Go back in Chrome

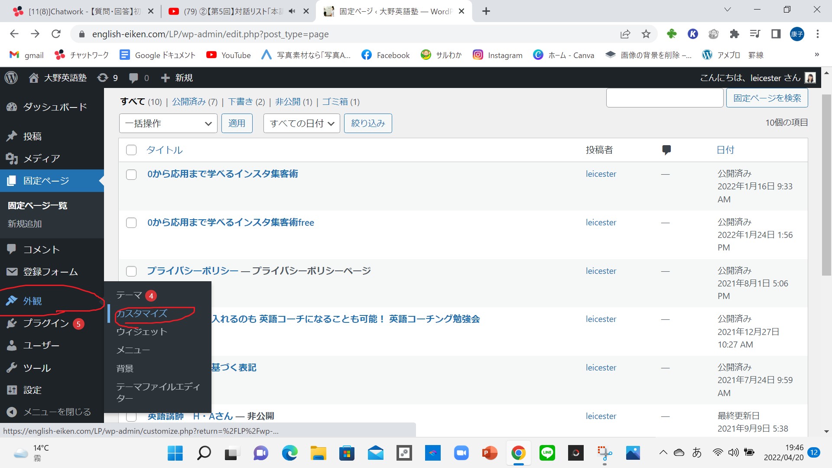pos(14,34)
